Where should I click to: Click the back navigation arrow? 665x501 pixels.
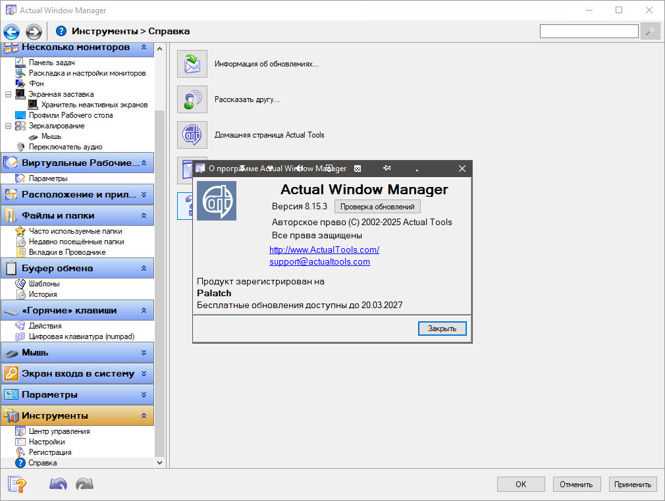pyautogui.click(x=11, y=31)
